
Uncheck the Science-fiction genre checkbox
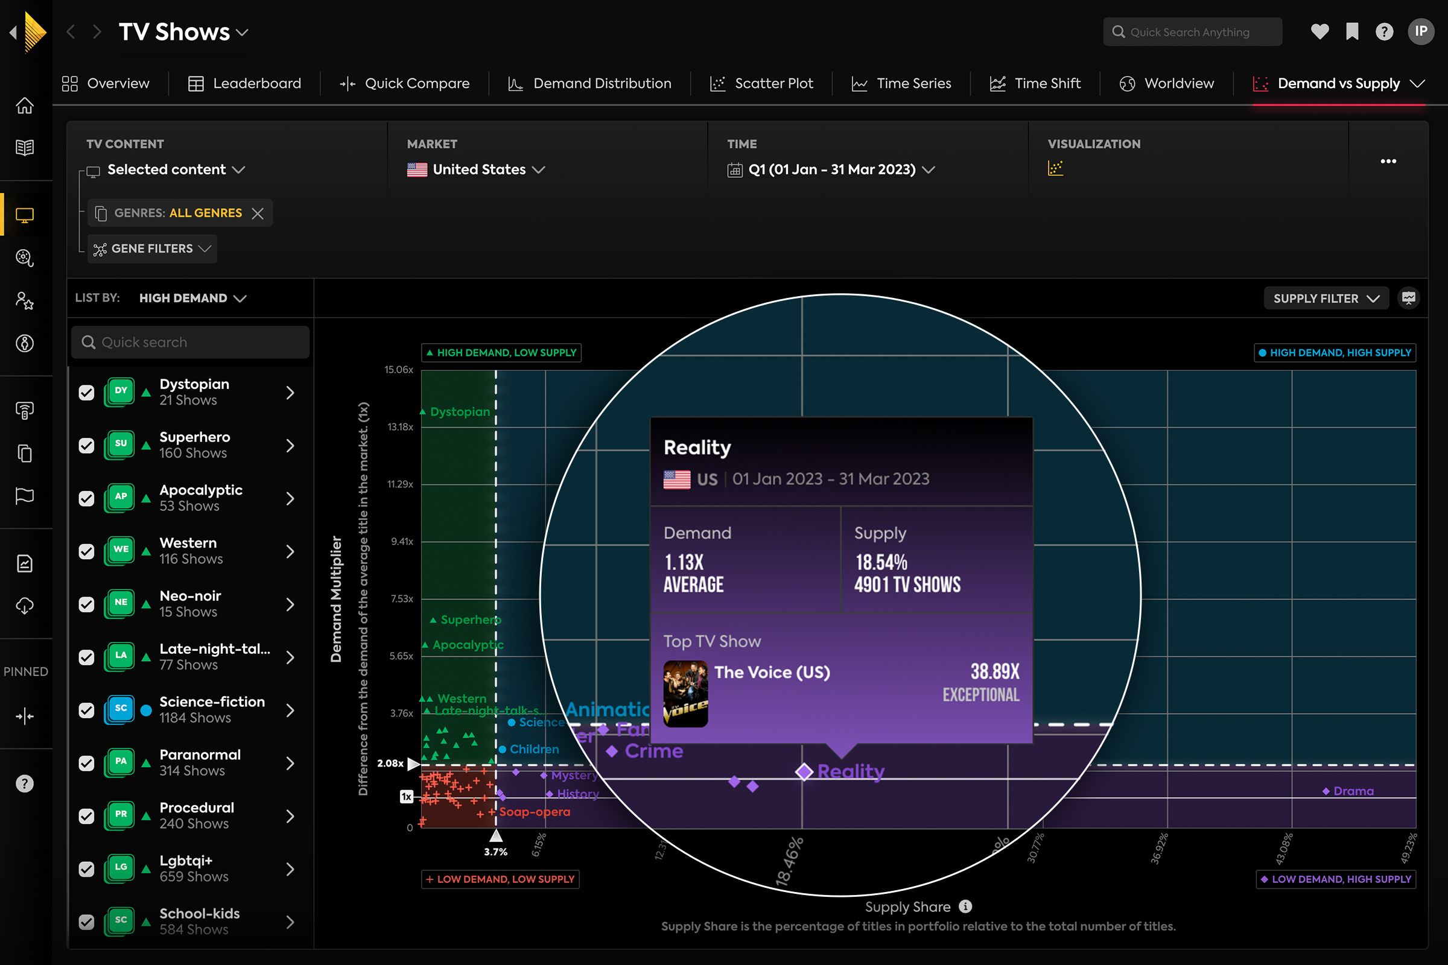(x=87, y=710)
